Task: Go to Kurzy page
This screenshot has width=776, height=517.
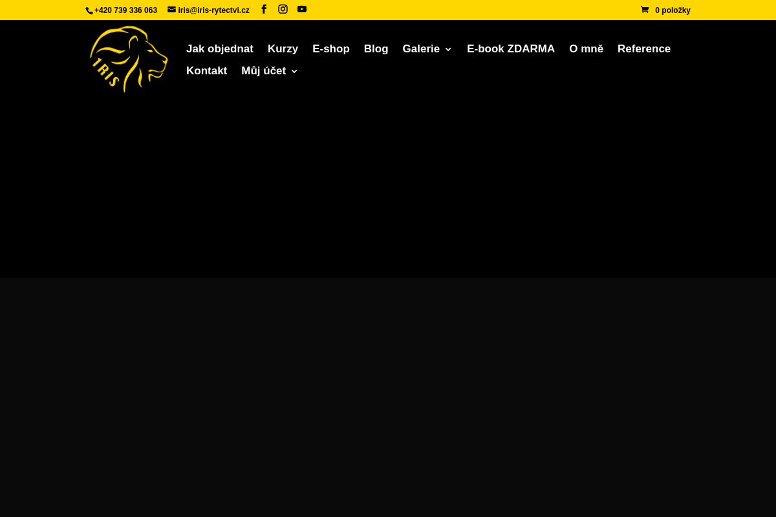Action: click(x=283, y=49)
